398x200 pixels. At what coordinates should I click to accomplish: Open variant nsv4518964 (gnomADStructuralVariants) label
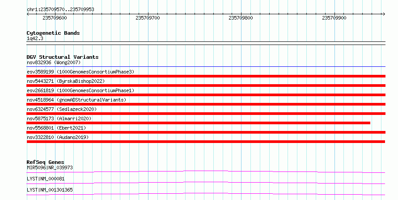tap(76, 100)
